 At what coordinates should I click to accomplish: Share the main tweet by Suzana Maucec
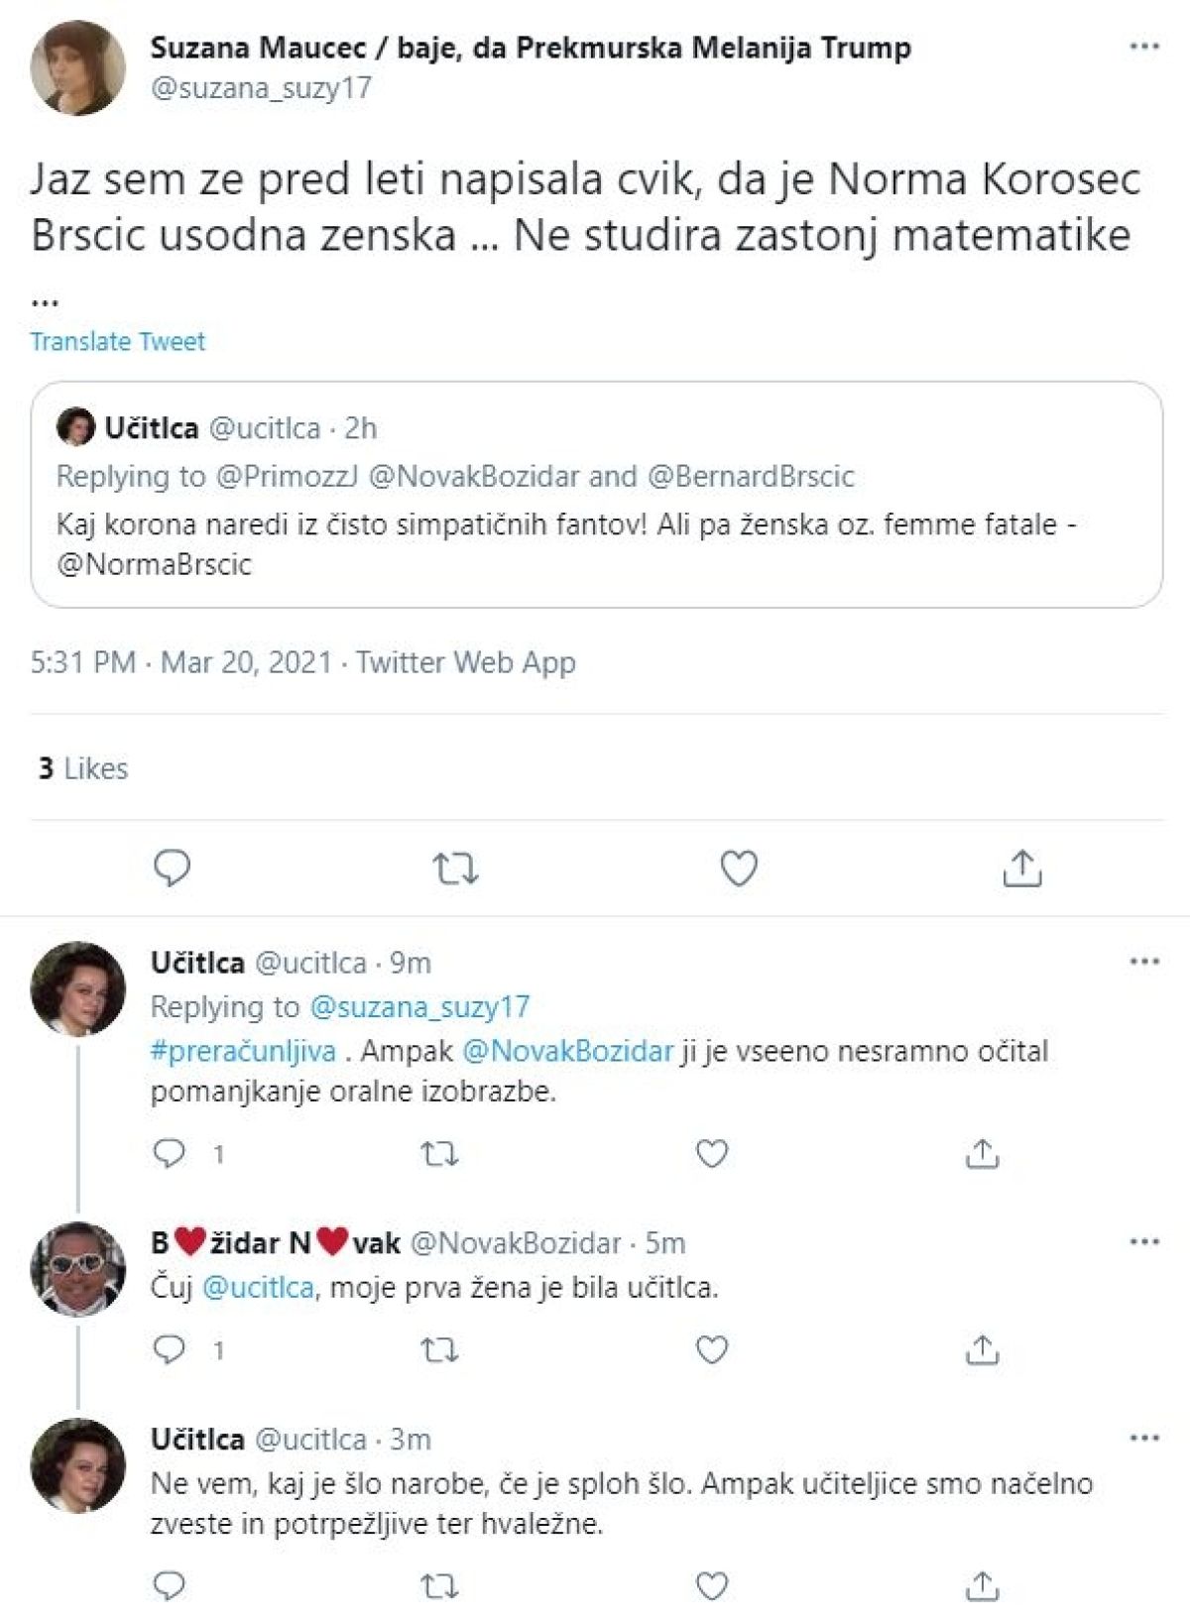(1021, 869)
